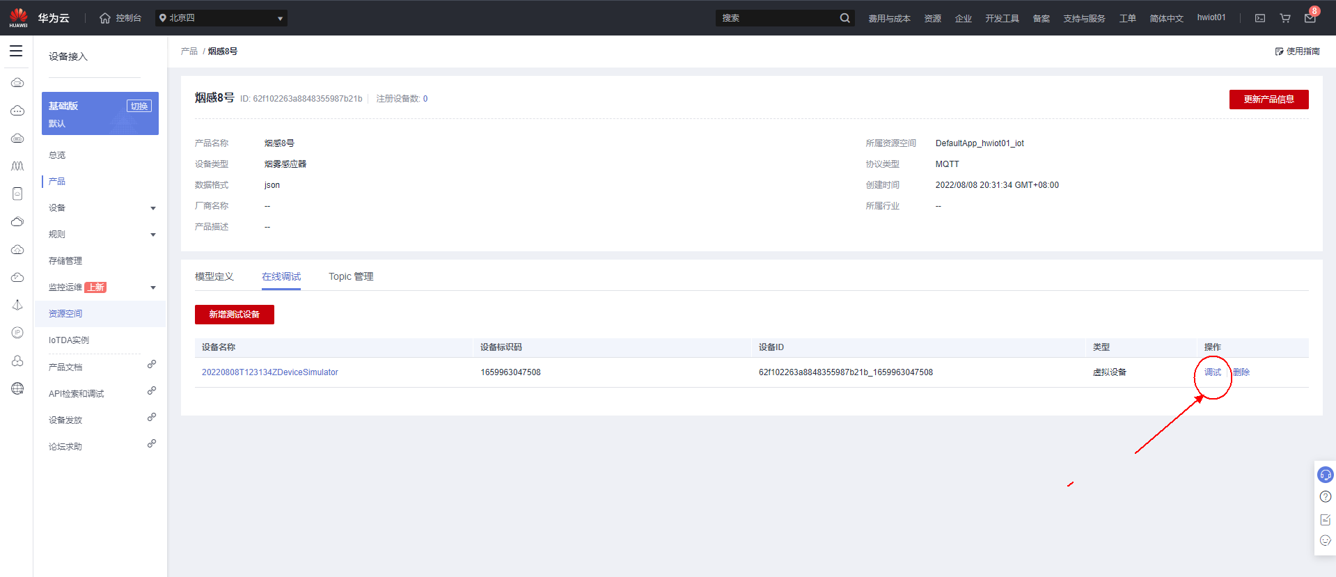Open the hamburger service list menu

click(x=16, y=51)
